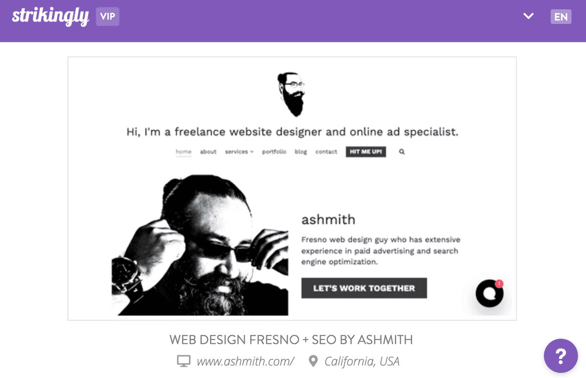Click the VIP badge next to the Strikingly logo
The image size is (586, 378).
(x=107, y=16)
